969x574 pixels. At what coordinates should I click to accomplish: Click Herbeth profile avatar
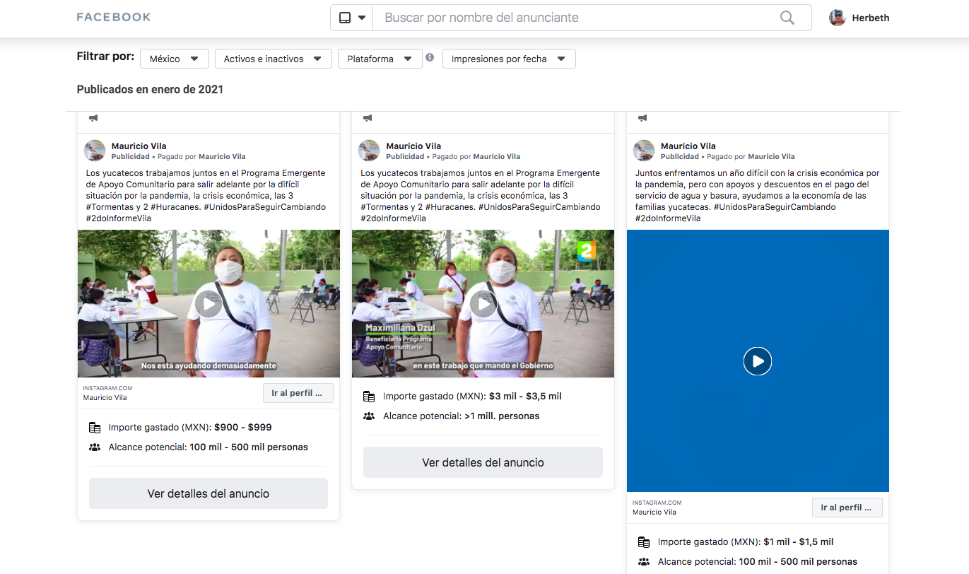[x=838, y=18]
